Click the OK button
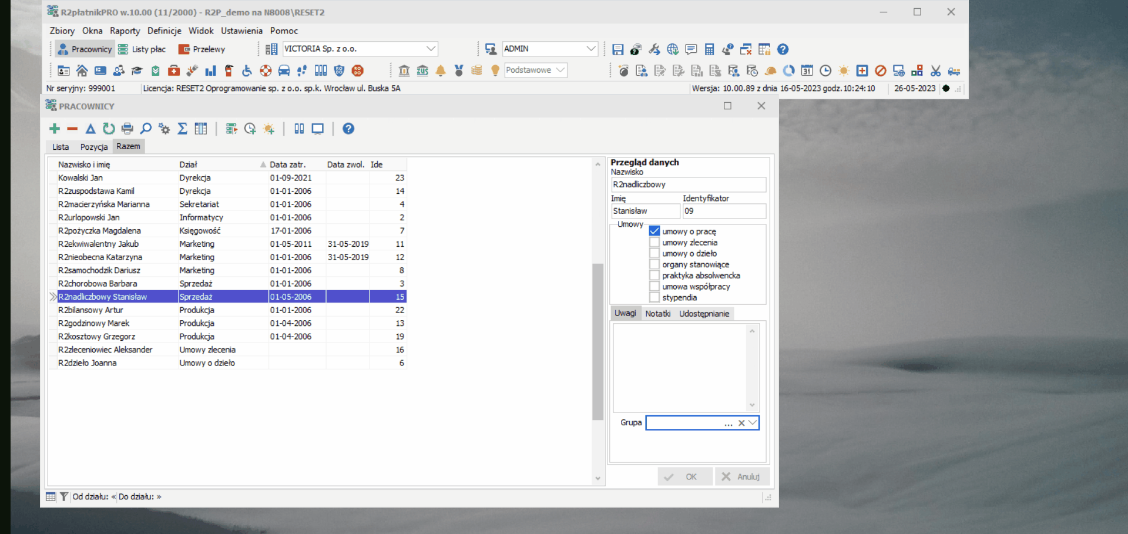This screenshot has width=1128, height=534. click(684, 476)
